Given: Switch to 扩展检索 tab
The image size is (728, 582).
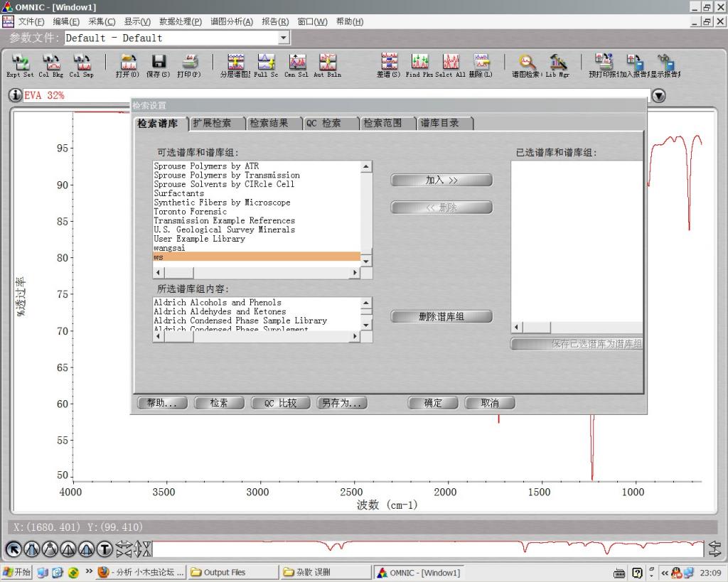Looking at the screenshot, I should point(217,123).
